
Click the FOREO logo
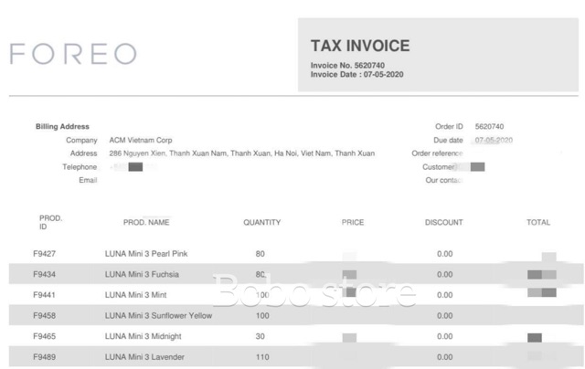tap(73, 54)
